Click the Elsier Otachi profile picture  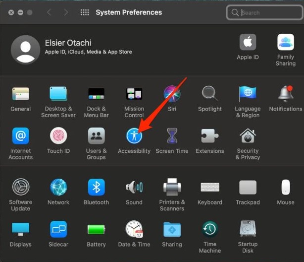tap(25, 50)
